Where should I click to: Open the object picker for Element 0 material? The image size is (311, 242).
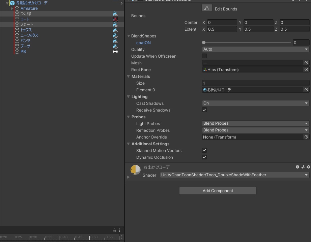pos(306,90)
